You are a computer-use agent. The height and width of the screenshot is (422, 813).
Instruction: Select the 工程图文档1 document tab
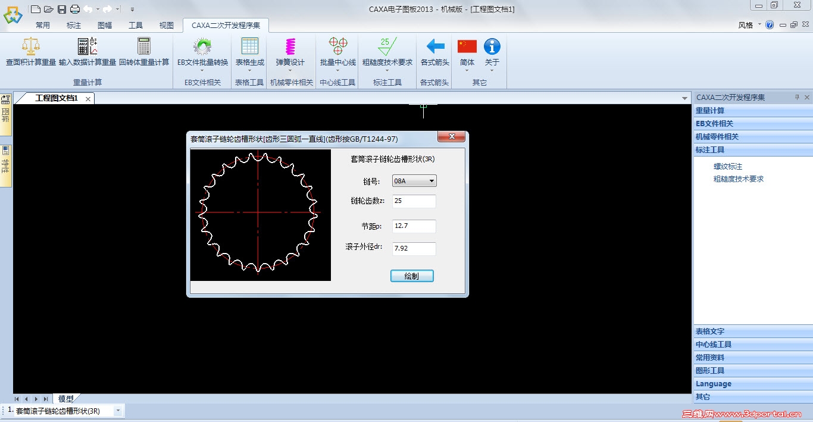point(57,98)
